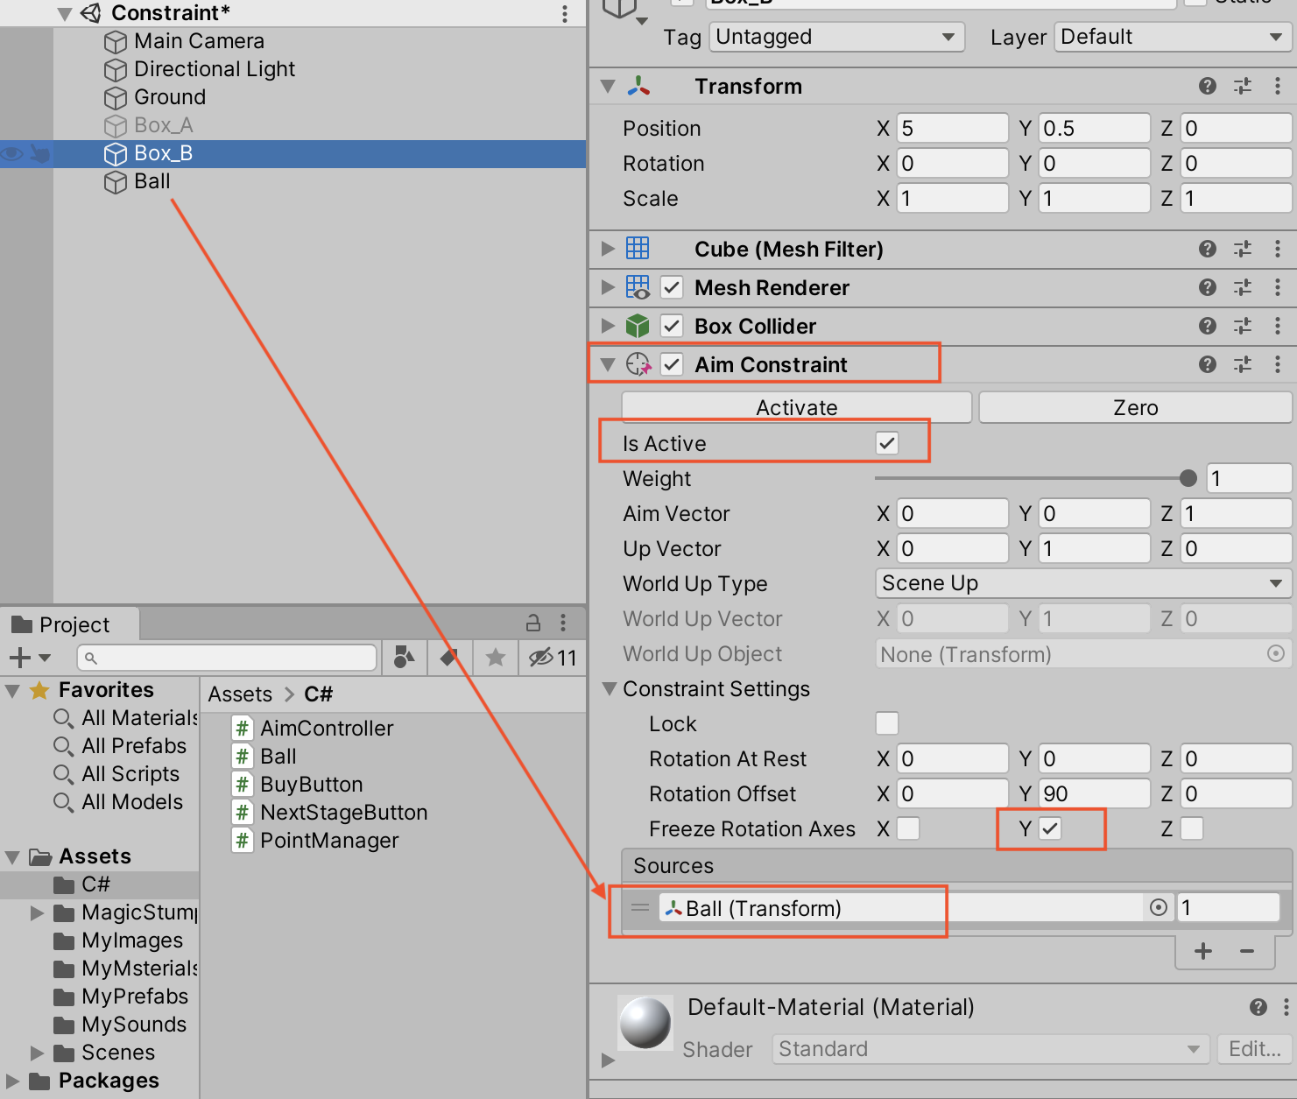The height and width of the screenshot is (1099, 1297).
Task: Click the Assets breadcrumb item
Action: pos(239,694)
